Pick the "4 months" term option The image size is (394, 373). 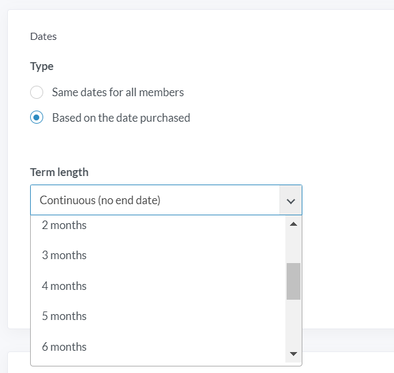pyautogui.click(x=158, y=286)
